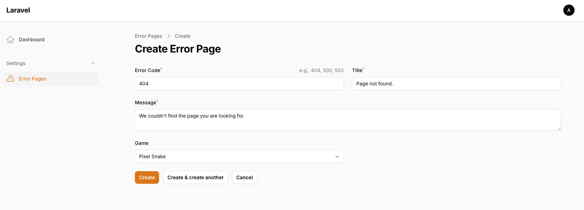This screenshot has height=210, width=584.
Task: Focus the Error Code field containing 404
Action: pos(239,84)
